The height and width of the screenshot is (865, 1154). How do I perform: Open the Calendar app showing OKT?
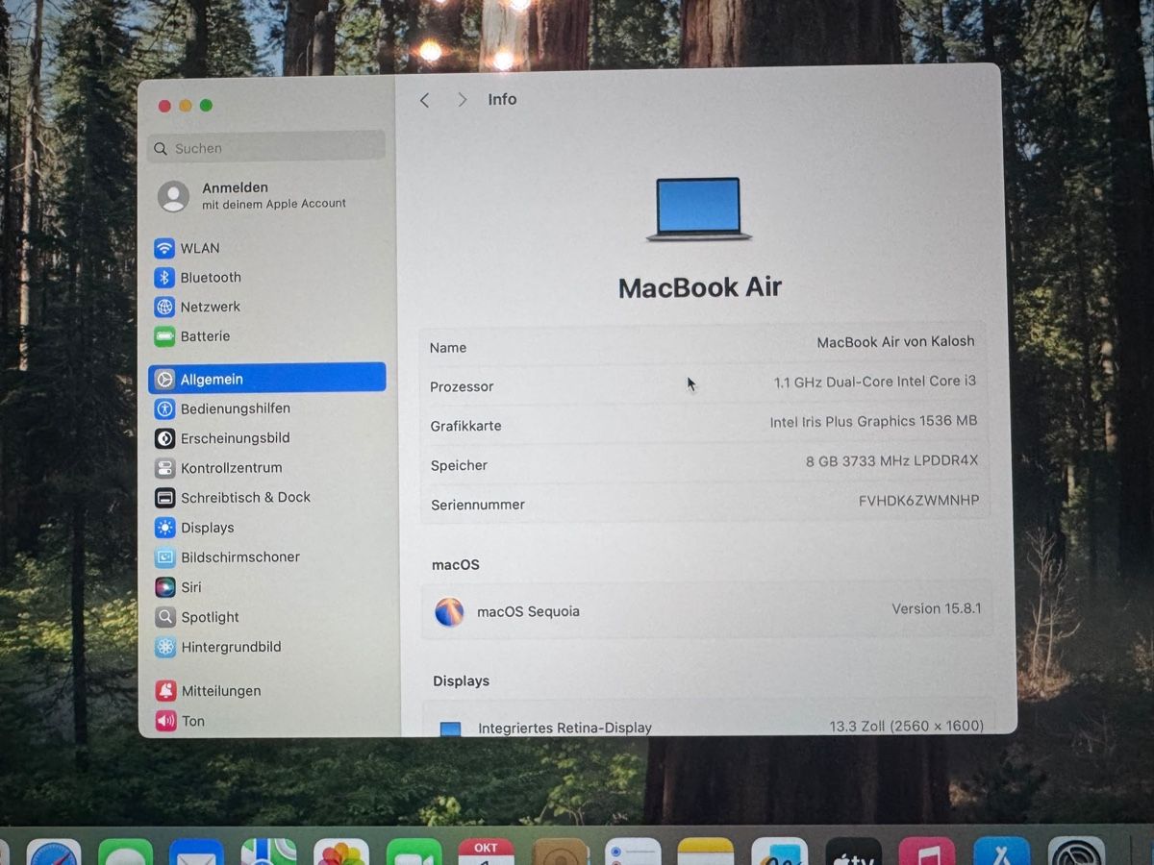(x=486, y=853)
